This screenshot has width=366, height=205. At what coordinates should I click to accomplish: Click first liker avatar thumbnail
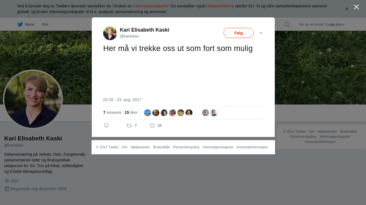(148, 113)
